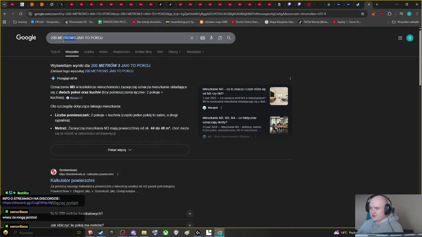Open the Narzędzia tools dropdown
The width and height of the screenshot is (422, 237).
(x=195, y=52)
